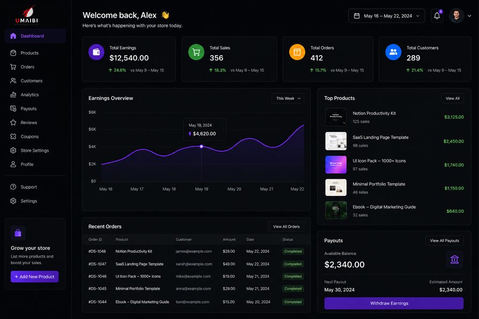
Task: Click $2,340.00 available balance
Action: coord(345,264)
